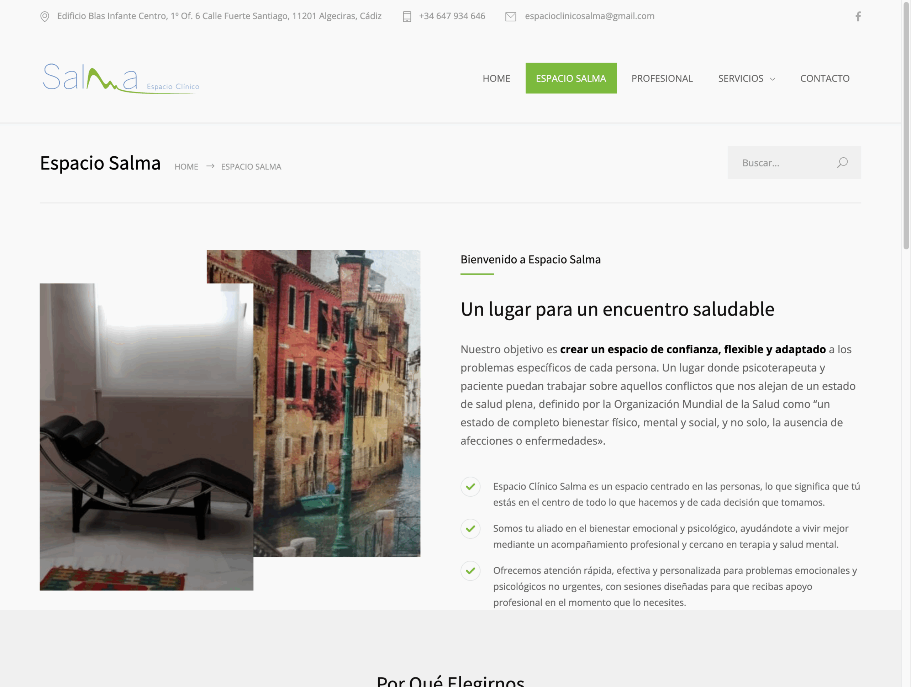
Task: Click the third green checkmark bullet
Action: [x=470, y=571]
